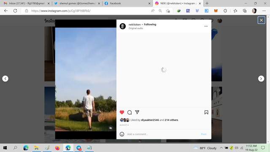Close the Gmail Inbox tab
This screenshot has height=152, width=270.
click(49, 3)
